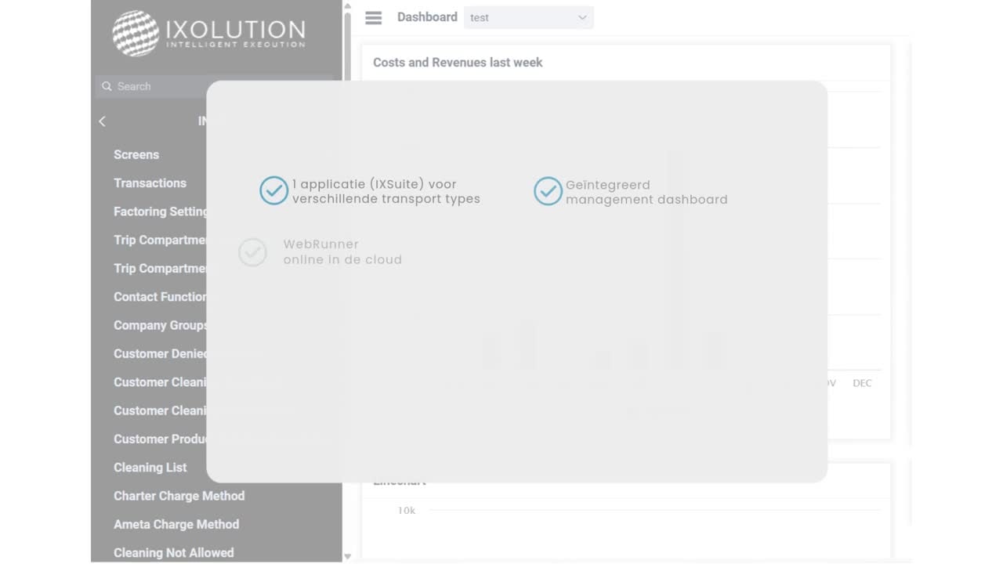Open the Cleaning Not Allowed entry
The image size is (1003, 564).
pyautogui.click(x=173, y=552)
